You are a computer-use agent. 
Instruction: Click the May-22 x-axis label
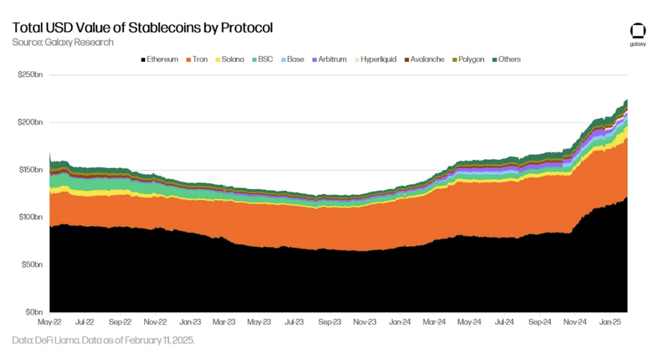pyautogui.click(x=50, y=322)
